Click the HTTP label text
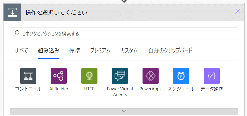The image size is (247, 116). point(89,89)
